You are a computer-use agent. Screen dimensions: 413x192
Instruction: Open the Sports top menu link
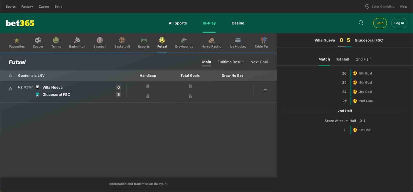[11, 7]
